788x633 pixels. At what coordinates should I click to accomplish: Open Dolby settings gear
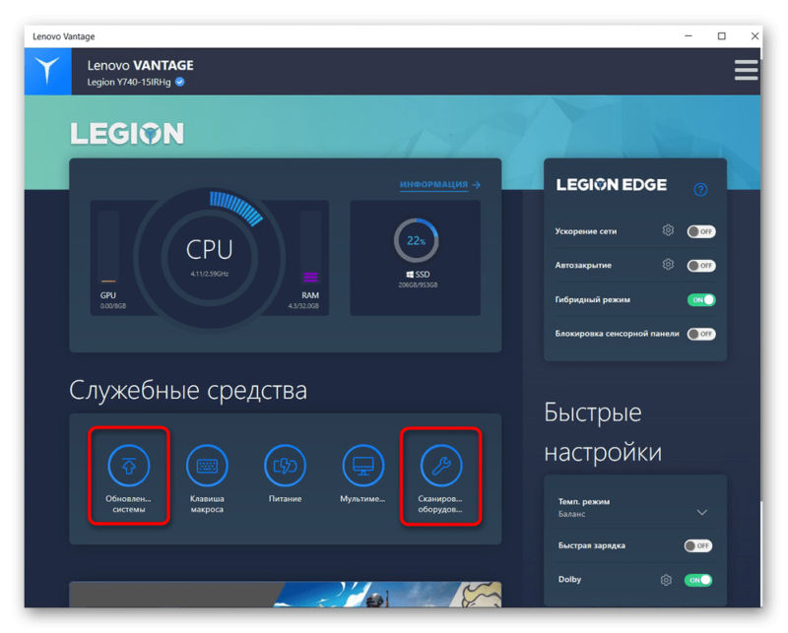tap(666, 580)
